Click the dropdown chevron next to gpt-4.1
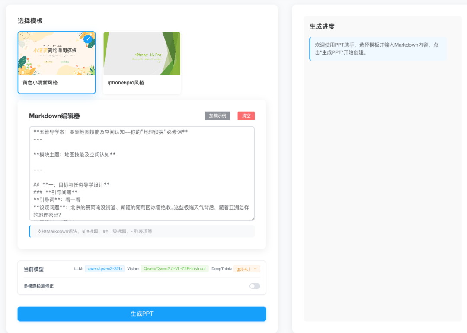The height and width of the screenshot is (333, 467). click(255, 268)
